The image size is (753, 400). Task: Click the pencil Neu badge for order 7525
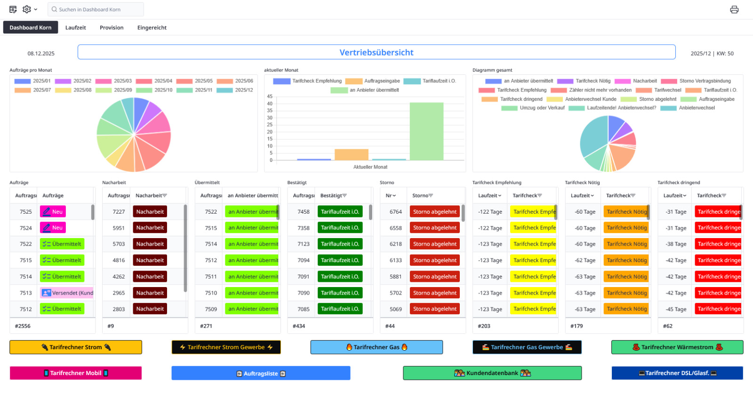[x=53, y=212]
